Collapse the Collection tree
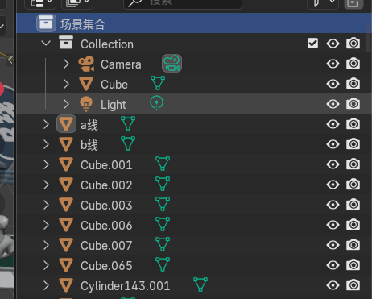The height and width of the screenshot is (299, 372). (x=46, y=44)
